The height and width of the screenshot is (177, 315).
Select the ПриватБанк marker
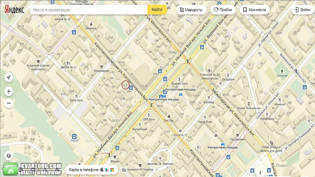click(x=267, y=114)
